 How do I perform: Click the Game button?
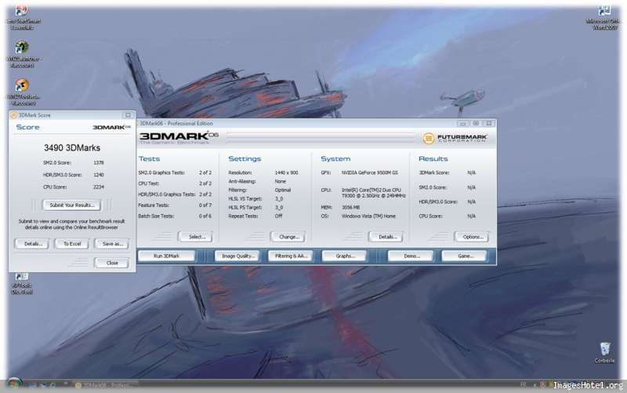pyautogui.click(x=463, y=256)
